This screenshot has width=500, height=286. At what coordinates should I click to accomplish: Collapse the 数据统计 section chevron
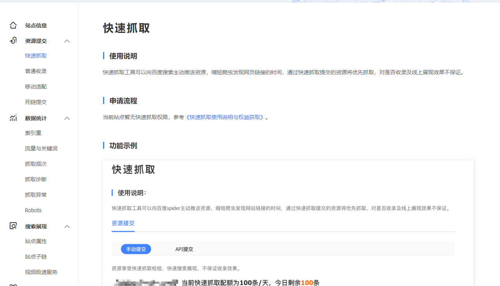(x=67, y=118)
